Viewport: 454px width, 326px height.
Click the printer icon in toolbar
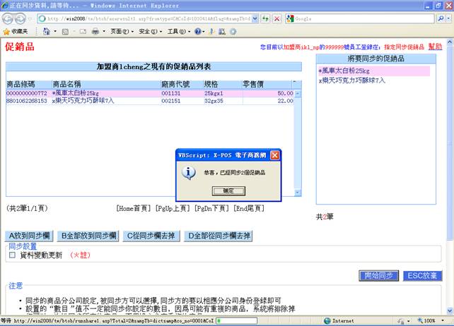tap(95, 32)
